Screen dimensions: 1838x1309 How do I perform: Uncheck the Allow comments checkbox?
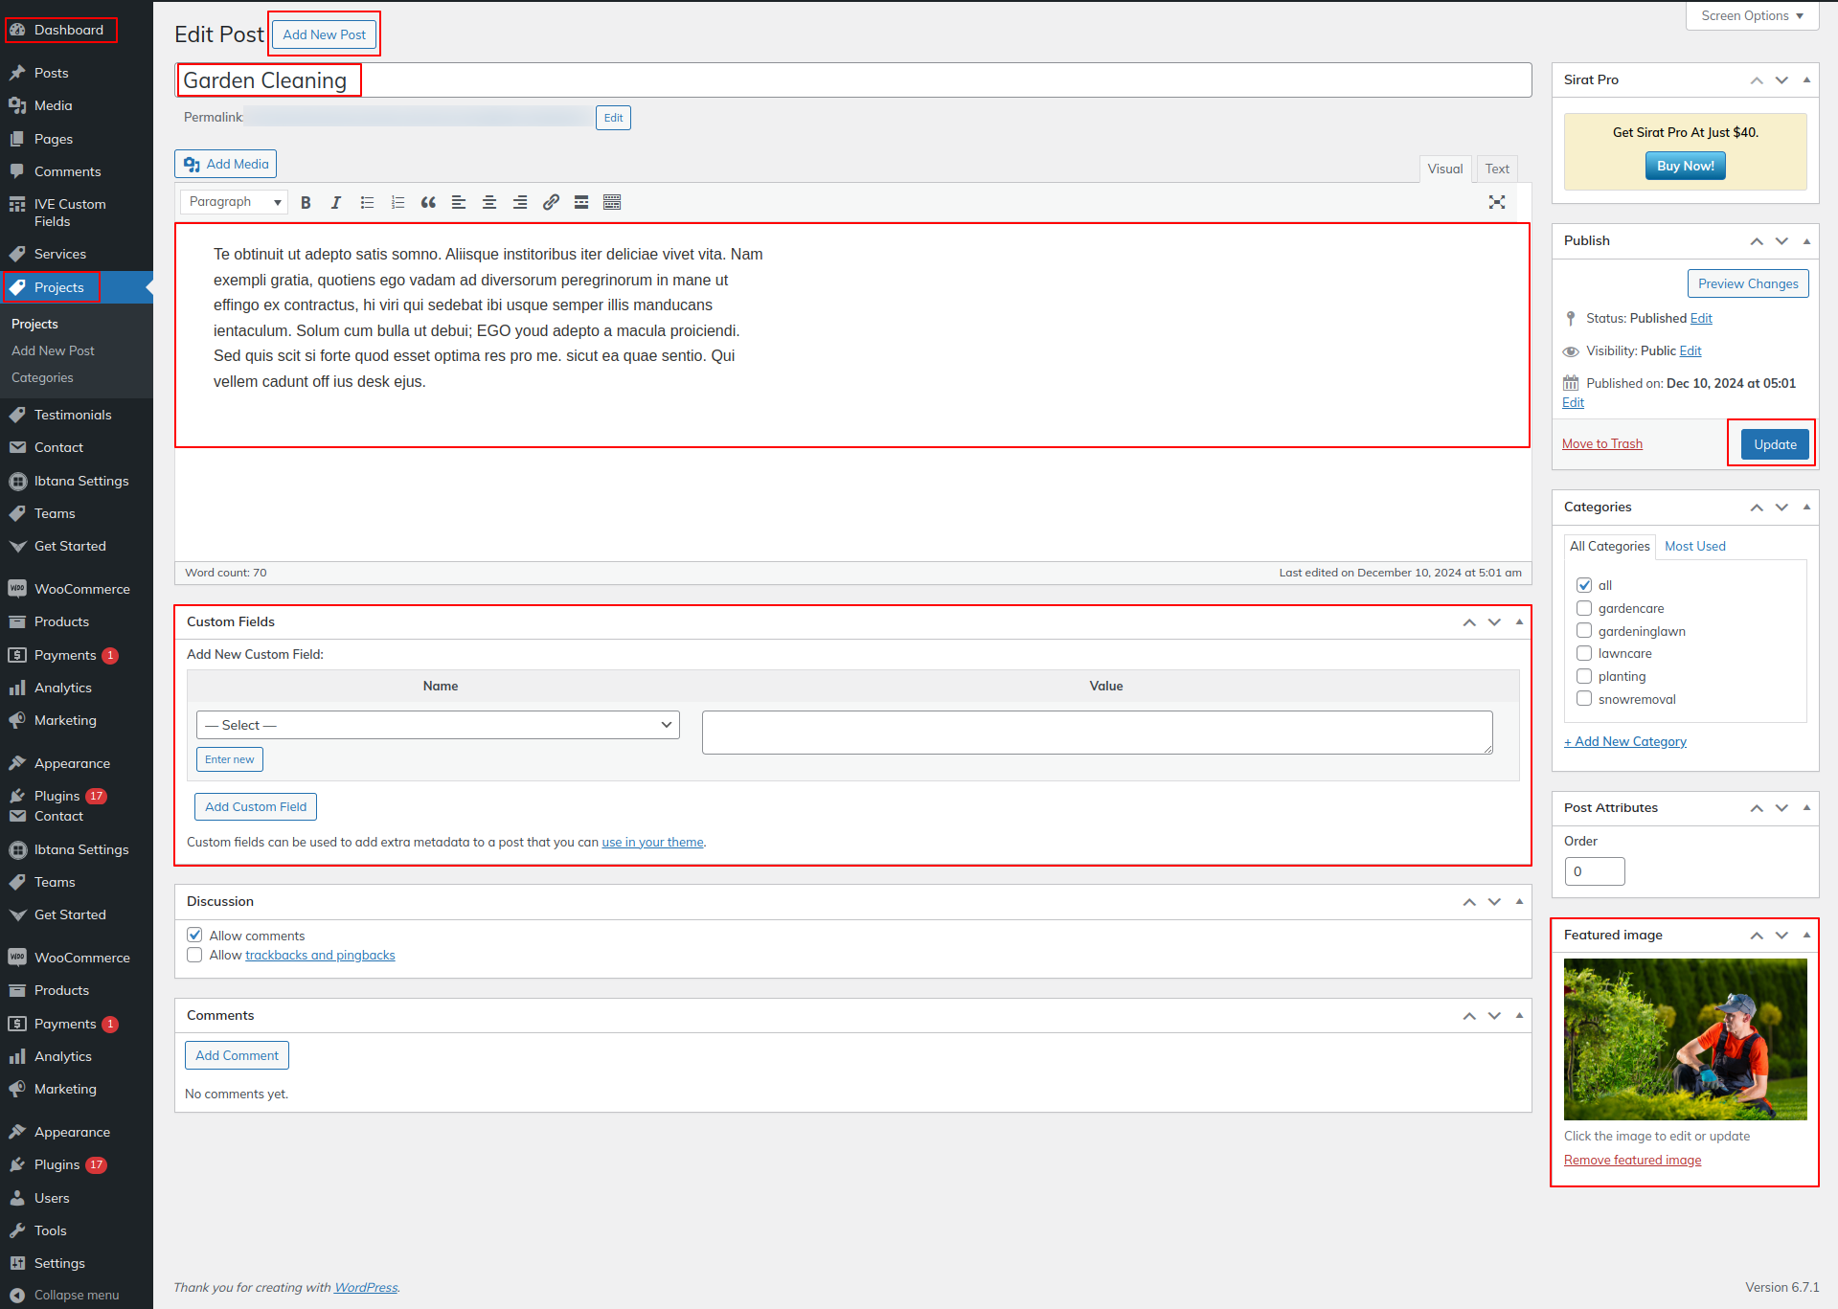pos(194,936)
